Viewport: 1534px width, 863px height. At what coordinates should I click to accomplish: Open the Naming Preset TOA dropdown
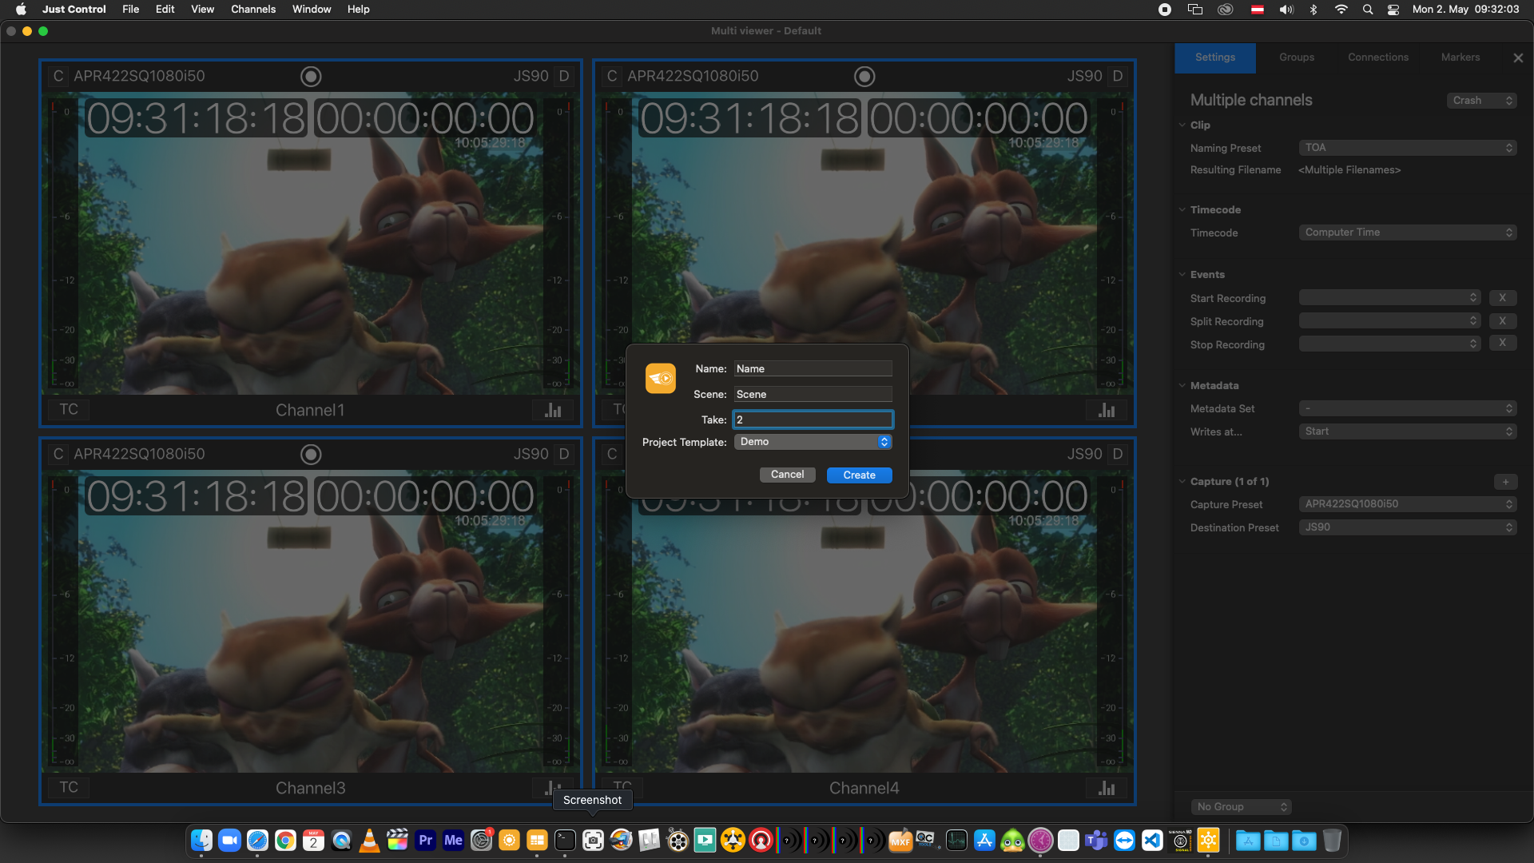pyautogui.click(x=1408, y=148)
